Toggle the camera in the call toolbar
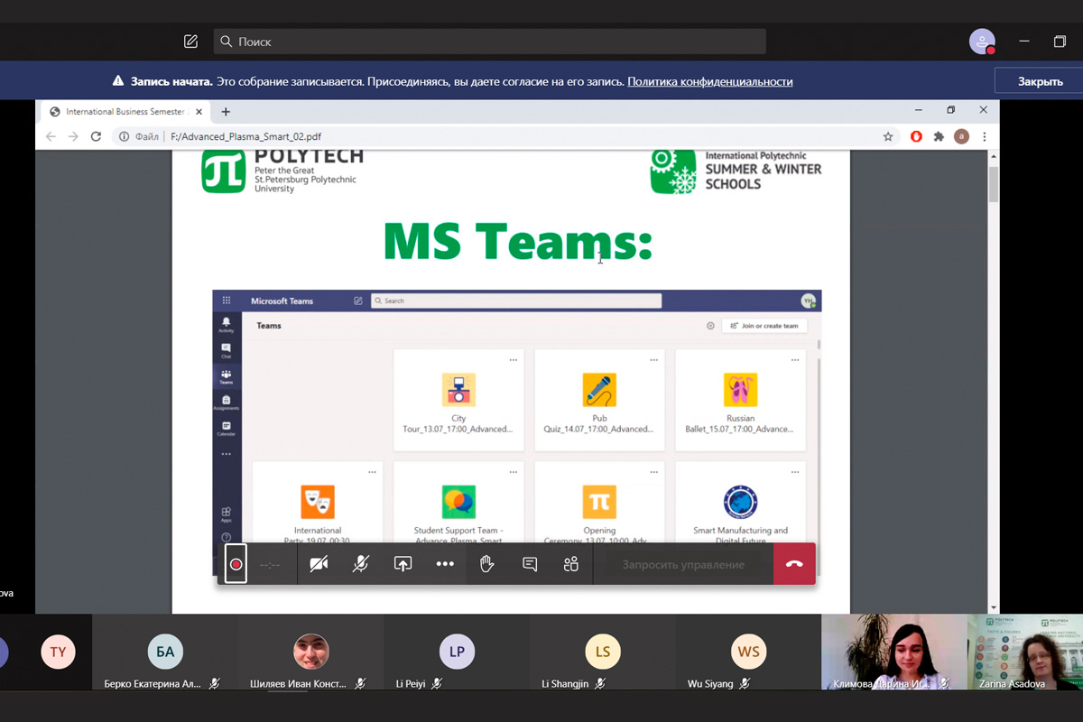Screen dimensions: 1083x722 point(319,564)
